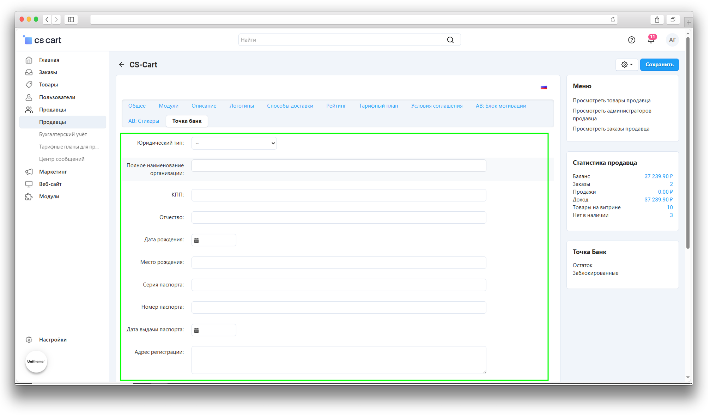Click into the КПП input field
The height and width of the screenshot is (417, 710).
[339, 195]
